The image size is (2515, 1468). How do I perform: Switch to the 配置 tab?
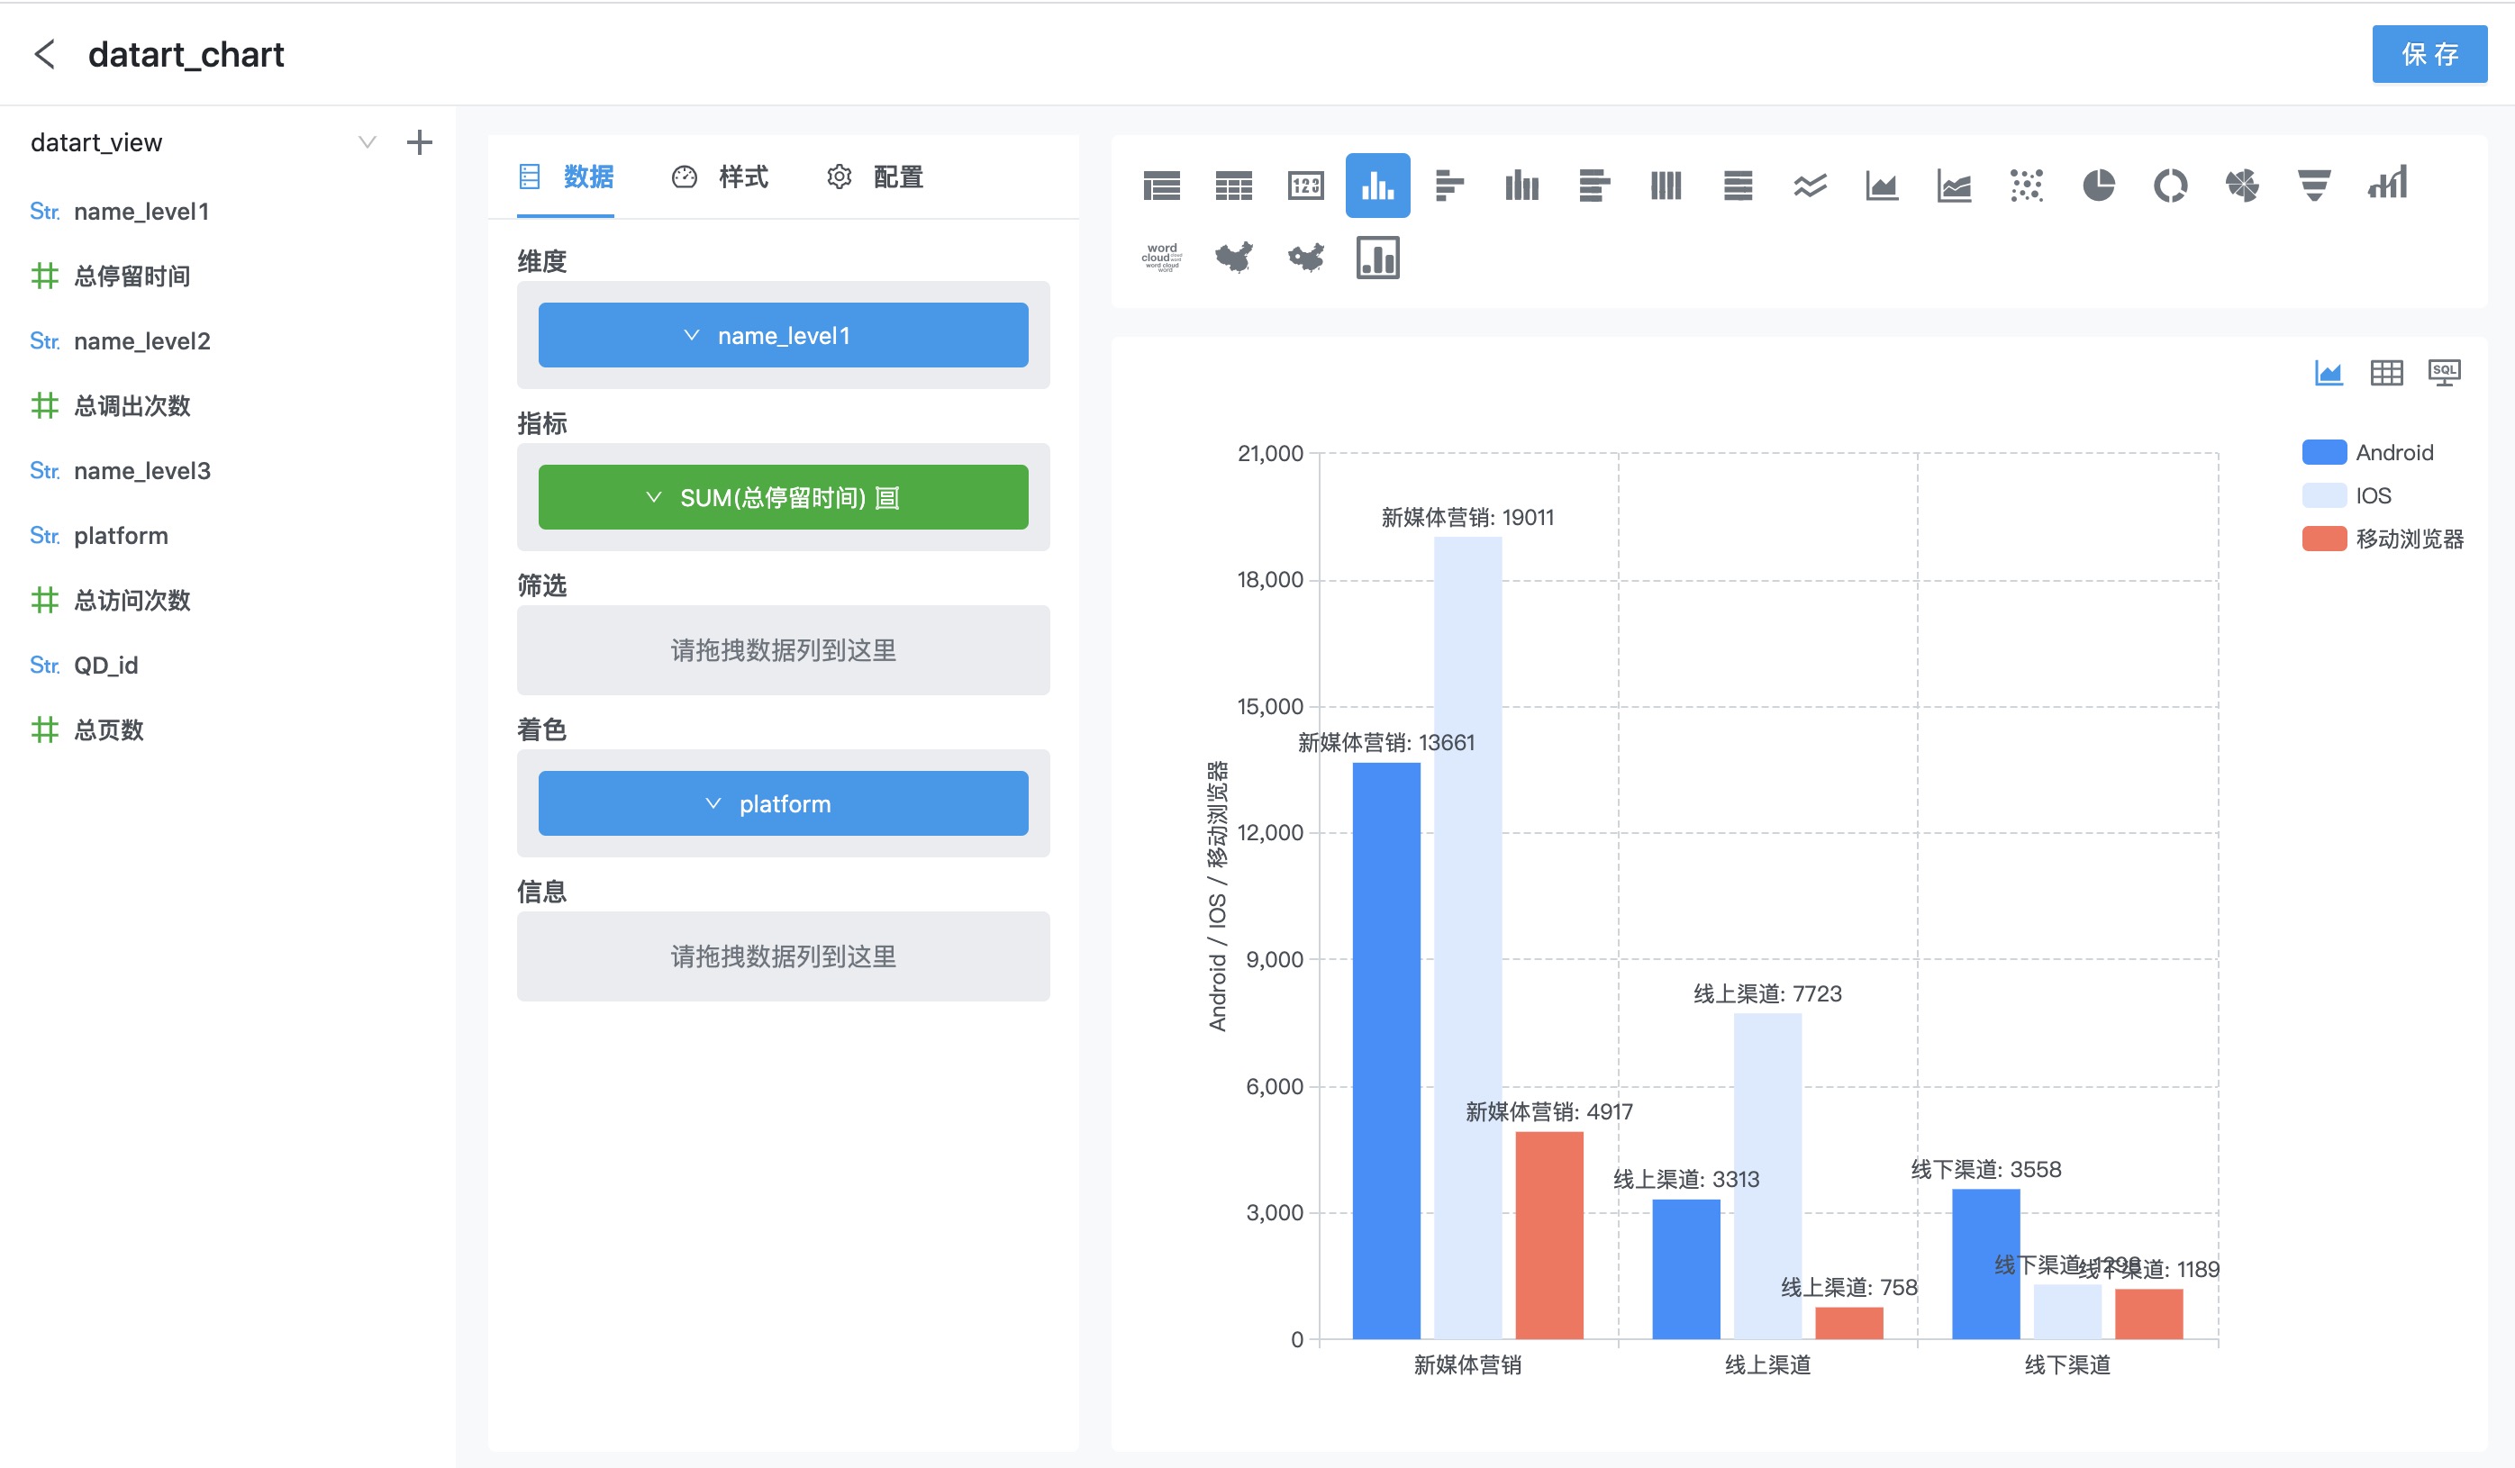875,177
